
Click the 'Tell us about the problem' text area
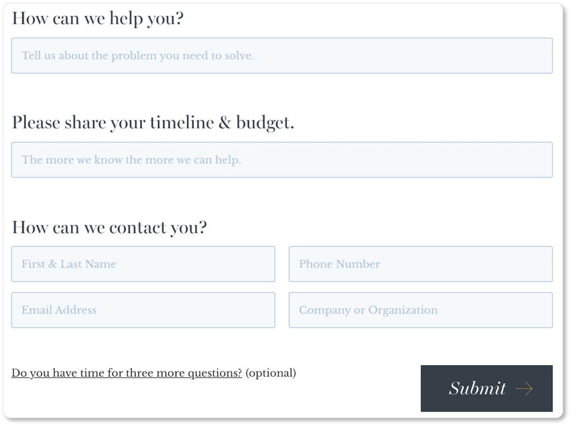click(282, 56)
